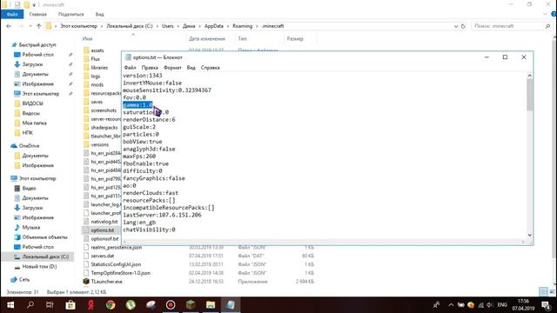Image resolution: width=557 pixels, height=313 pixels.
Task: Select the saves folder
Action: coord(97,102)
